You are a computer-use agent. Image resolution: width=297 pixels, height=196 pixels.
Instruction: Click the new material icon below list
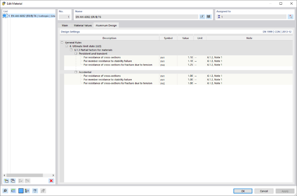click(6, 181)
